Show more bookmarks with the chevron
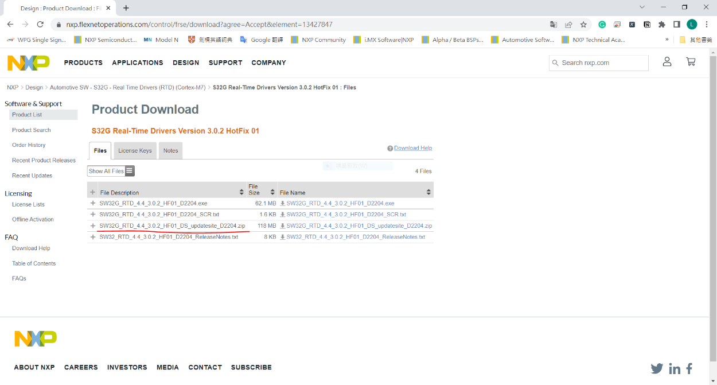 pyautogui.click(x=667, y=40)
